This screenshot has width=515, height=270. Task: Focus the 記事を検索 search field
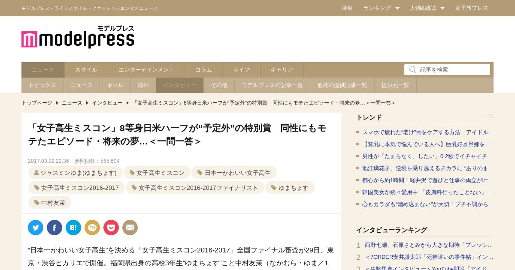click(x=447, y=69)
